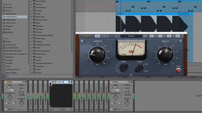Expand the Limiter folder arrow

(x=32, y=57)
